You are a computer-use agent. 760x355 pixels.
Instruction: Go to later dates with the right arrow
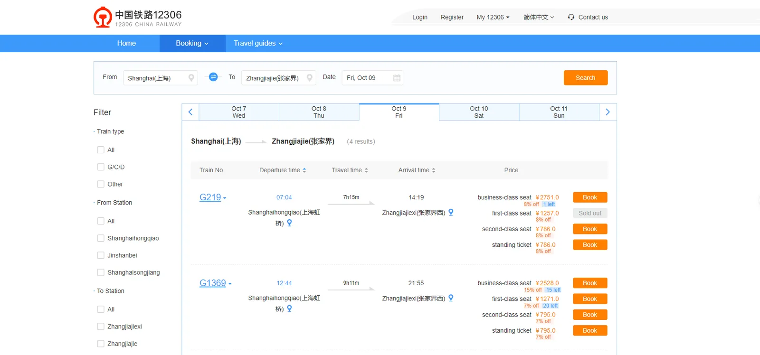(x=608, y=112)
